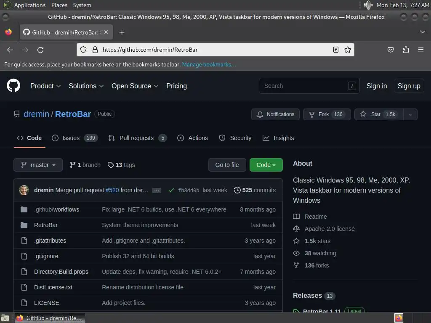
Task: Click the green checkmark commit status icon
Action: pos(171,190)
